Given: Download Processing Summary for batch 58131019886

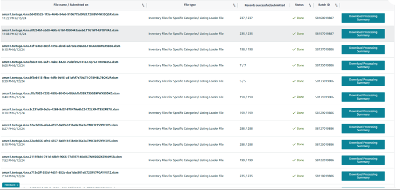Looking at the screenshot, I should (x=363, y=97).
